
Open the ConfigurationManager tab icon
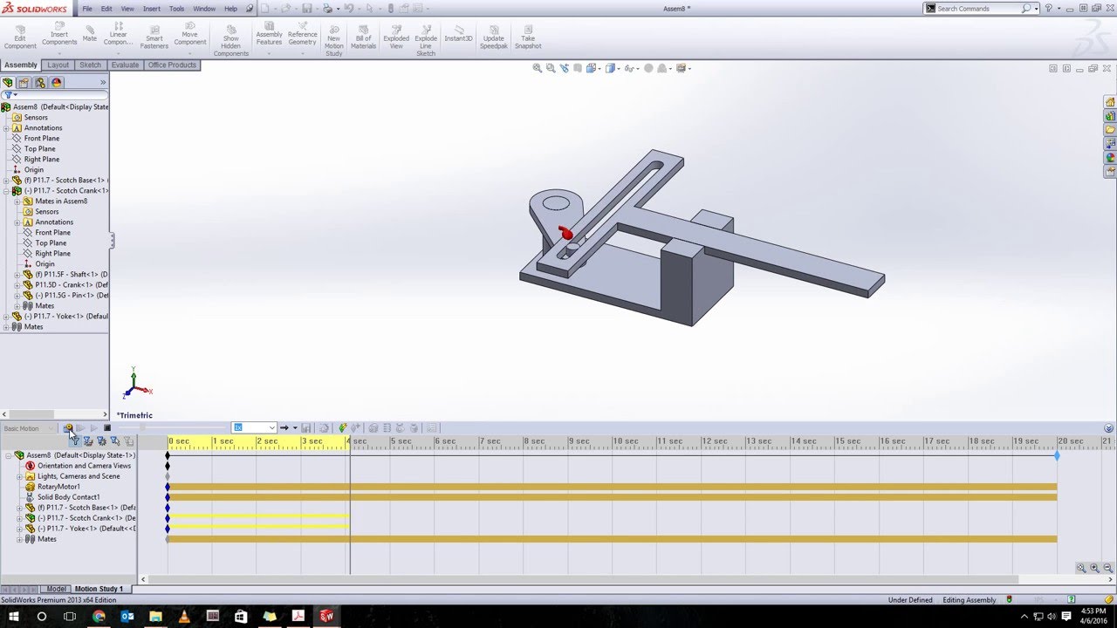[x=40, y=83]
